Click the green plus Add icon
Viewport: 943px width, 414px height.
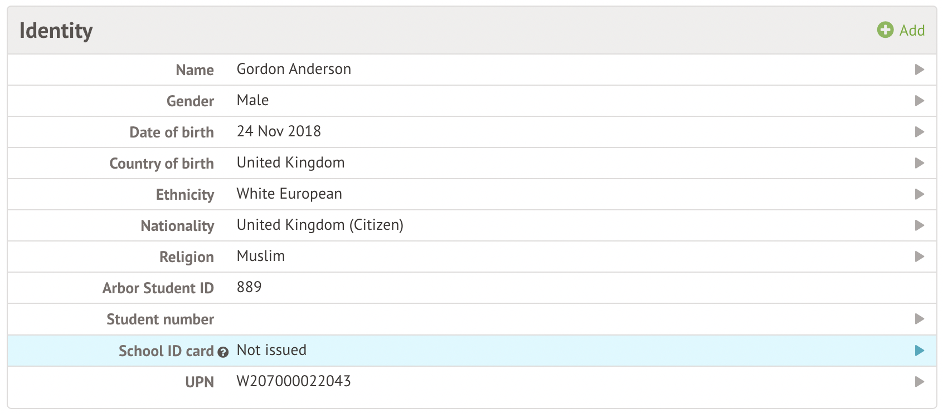[x=885, y=30]
